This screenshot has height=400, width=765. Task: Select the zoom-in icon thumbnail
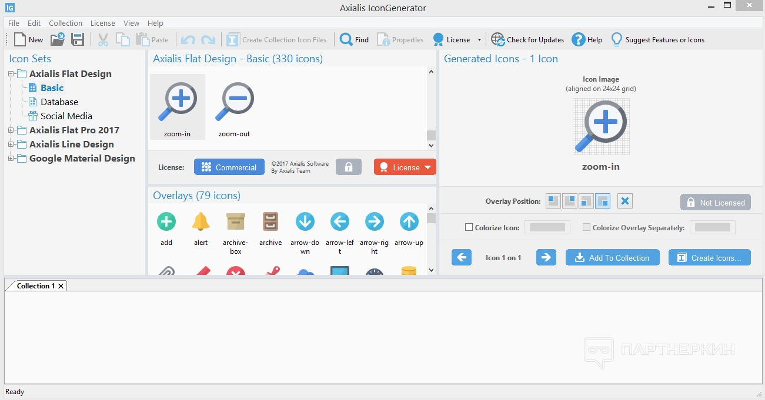[x=178, y=107]
